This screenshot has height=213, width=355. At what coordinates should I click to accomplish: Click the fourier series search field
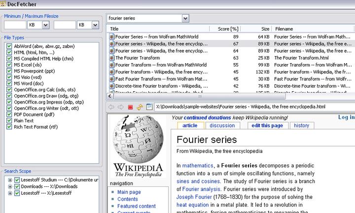[144, 18]
